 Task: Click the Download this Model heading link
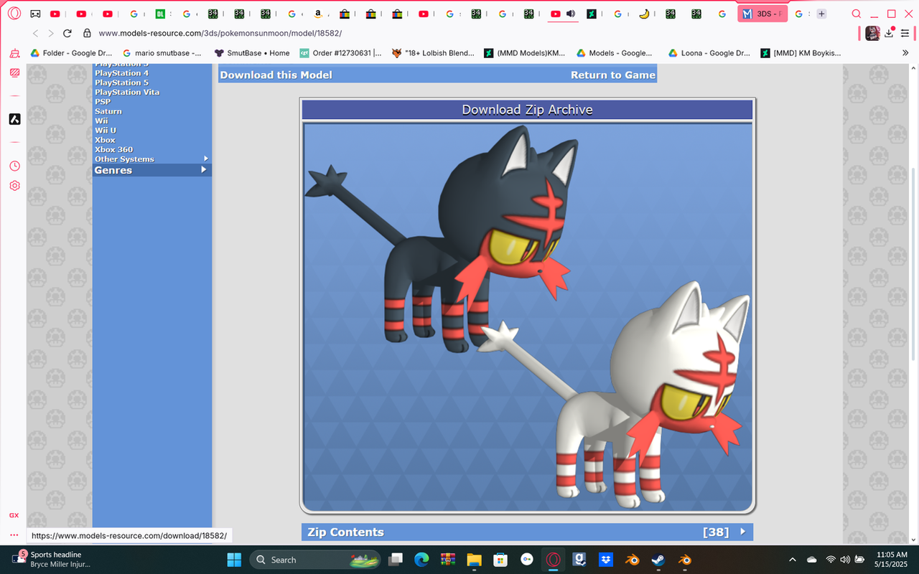[276, 75]
